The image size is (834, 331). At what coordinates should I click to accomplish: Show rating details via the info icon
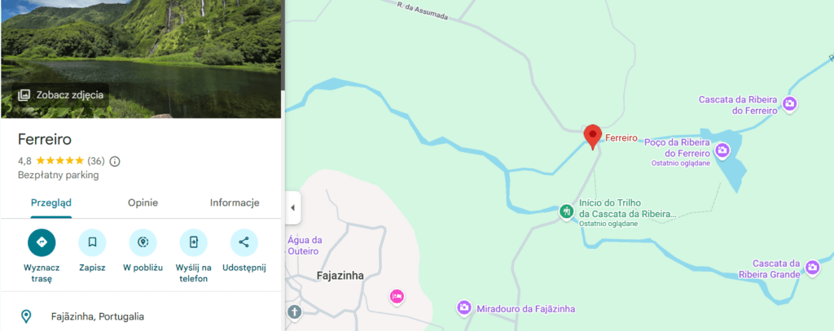(115, 161)
